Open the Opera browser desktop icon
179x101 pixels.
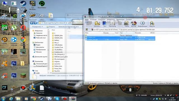click(x=23, y=29)
